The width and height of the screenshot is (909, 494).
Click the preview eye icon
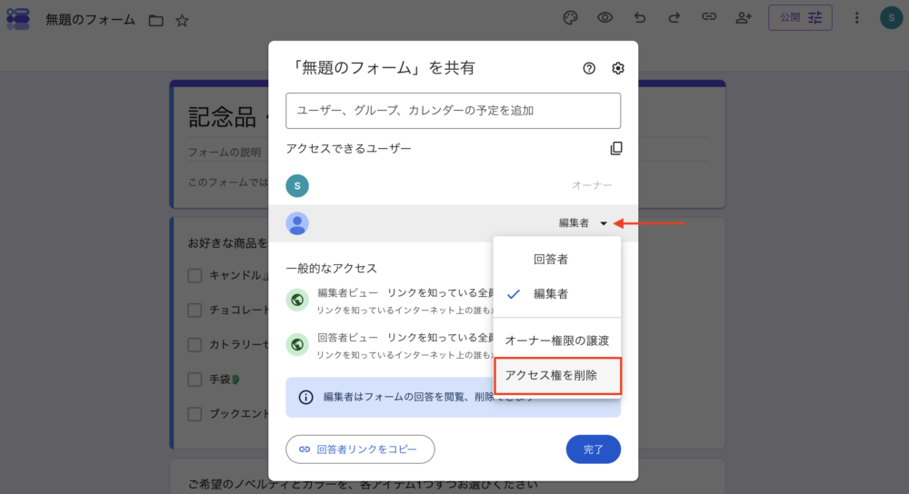click(605, 18)
